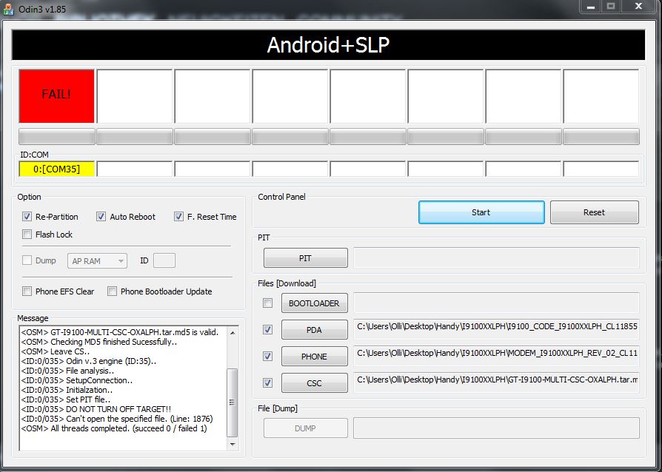
Task: Close the Odin3 window
Action: pos(639,7)
